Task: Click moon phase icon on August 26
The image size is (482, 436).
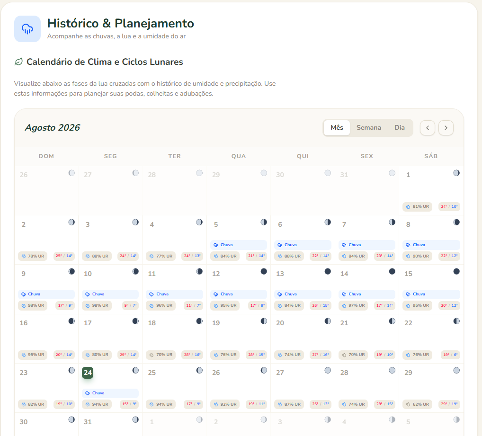Action: point(264,370)
